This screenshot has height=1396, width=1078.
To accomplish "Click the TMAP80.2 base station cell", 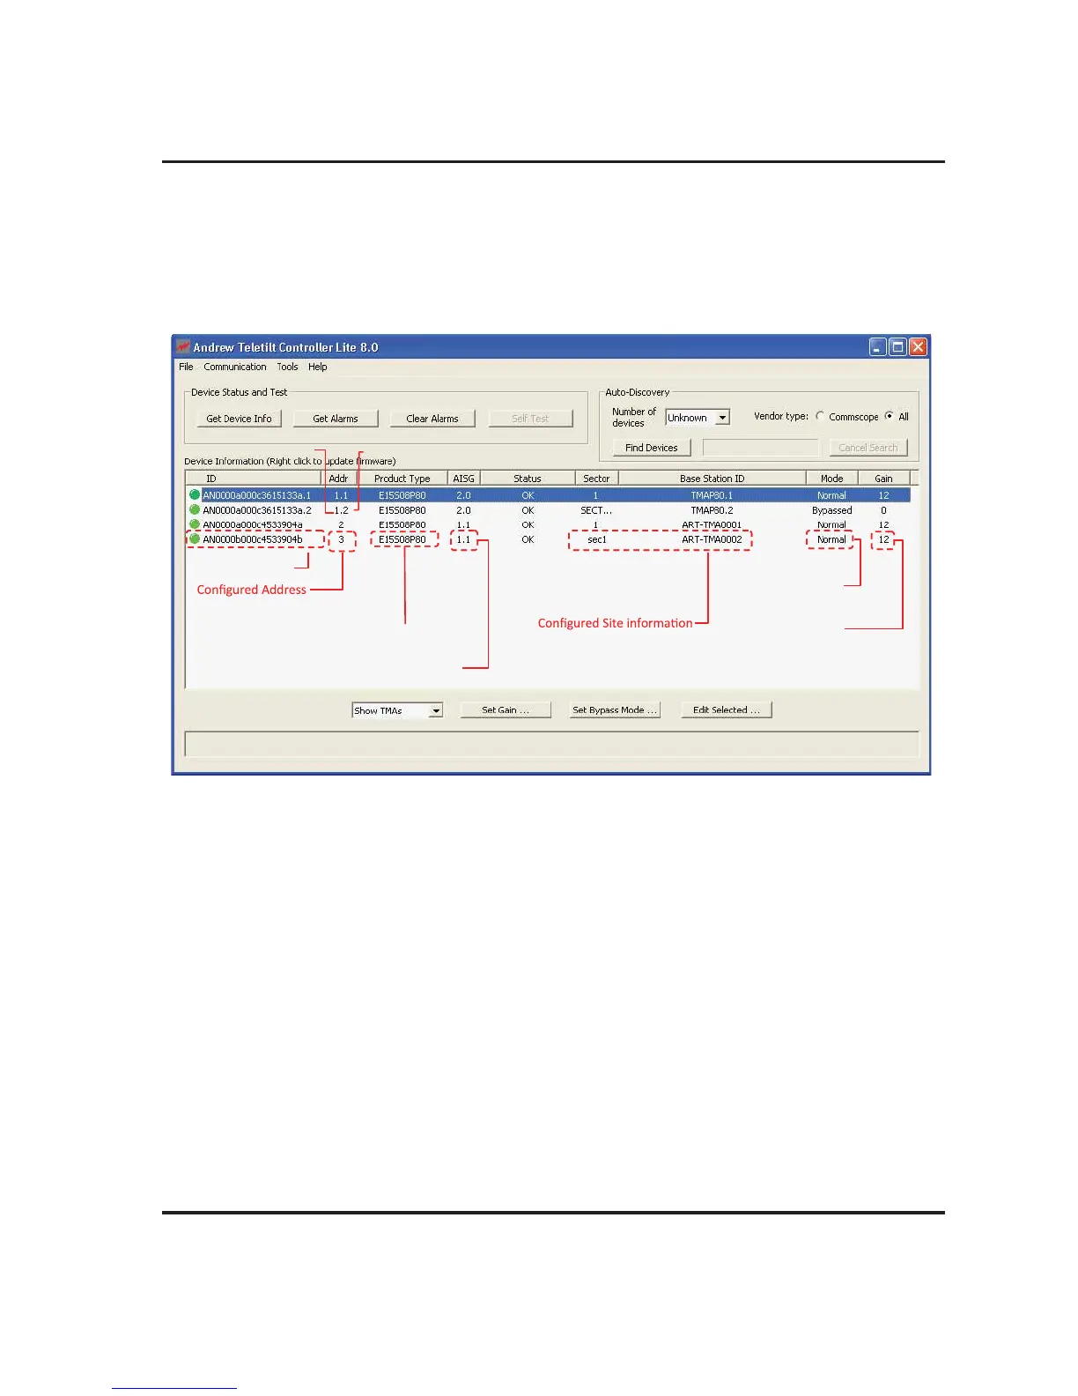I will (x=712, y=510).
